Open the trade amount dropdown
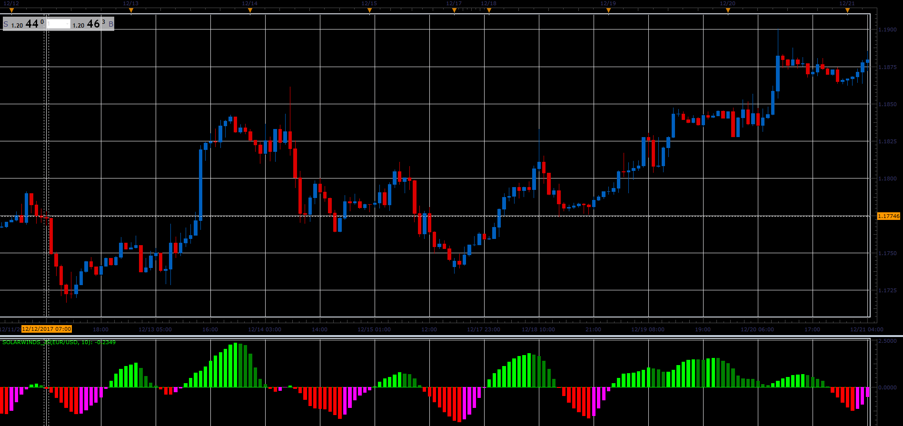This screenshot has width=903, height=426. (x=58, y=24)
